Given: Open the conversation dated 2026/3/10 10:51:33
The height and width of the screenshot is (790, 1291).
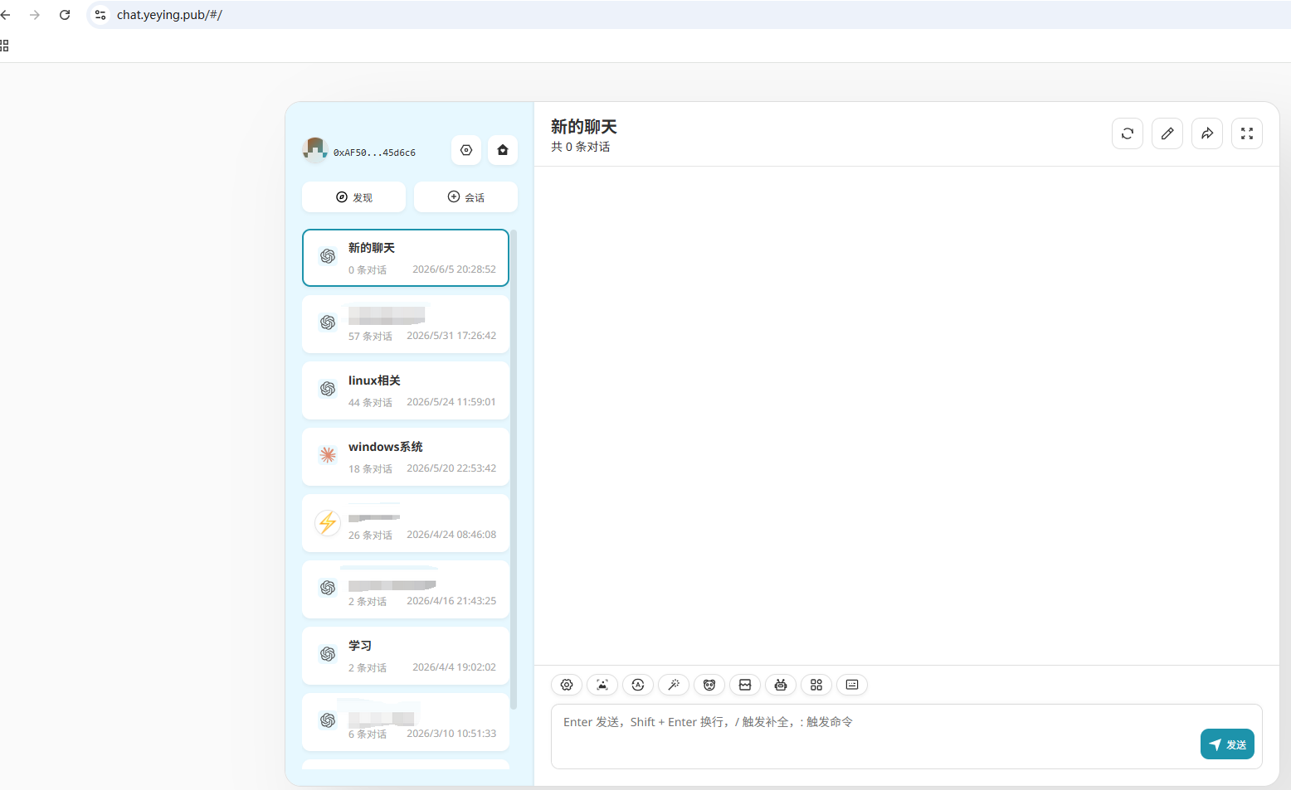Looking at the screenshot, I should 406,722.
